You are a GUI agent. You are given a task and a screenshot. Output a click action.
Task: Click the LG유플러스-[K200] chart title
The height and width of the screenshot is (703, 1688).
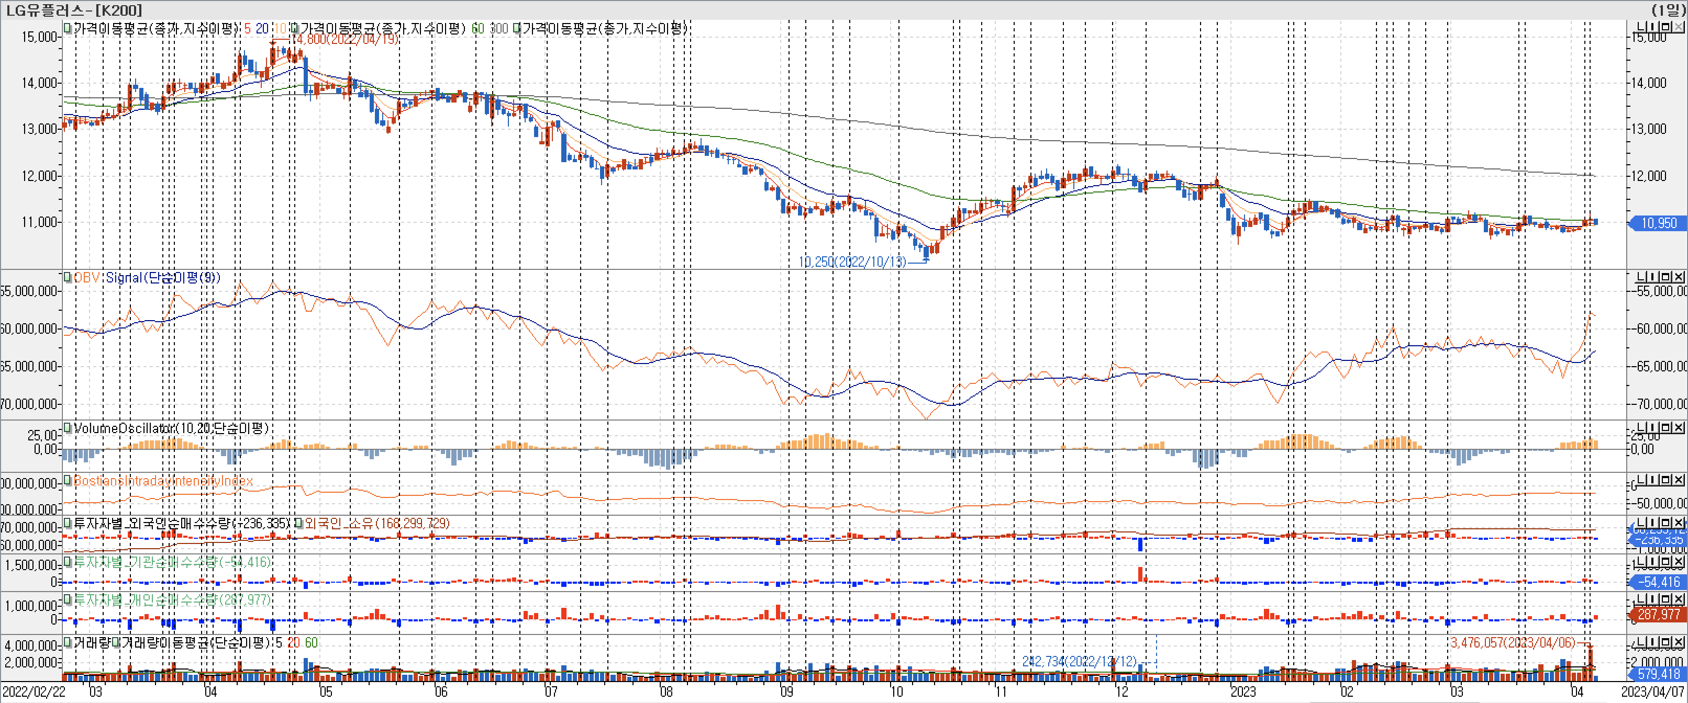73,9
